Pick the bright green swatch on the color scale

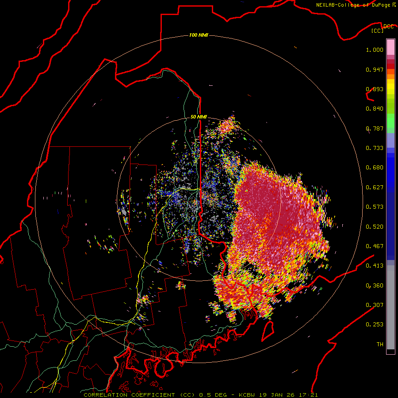[x=390, y=121]
